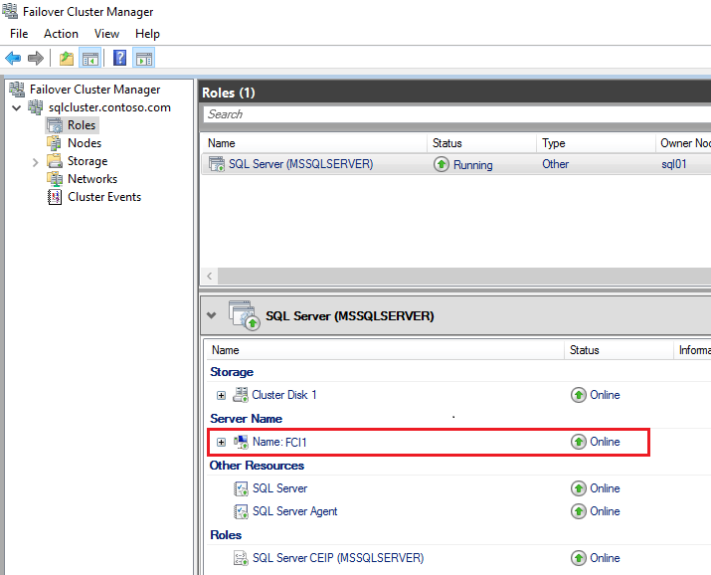Select the SQL Server (MSSQLSERVER) role row
This screenshot has width=711, height=575.
(300, 164)
